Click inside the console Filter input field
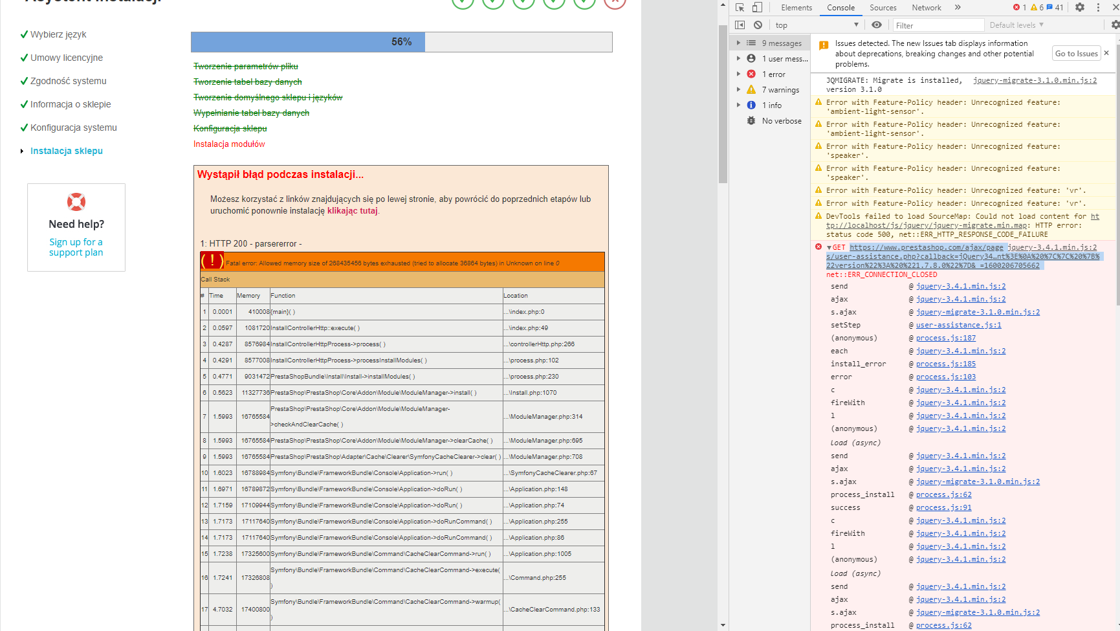The height and width of the screenshot is (631, 1120). pos(938,25)
